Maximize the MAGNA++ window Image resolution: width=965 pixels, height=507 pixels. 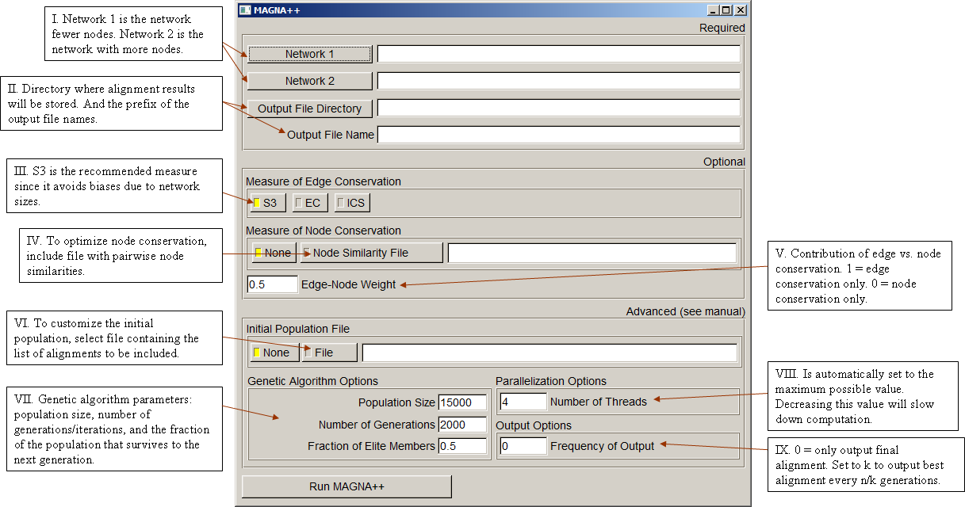[726, 10]
